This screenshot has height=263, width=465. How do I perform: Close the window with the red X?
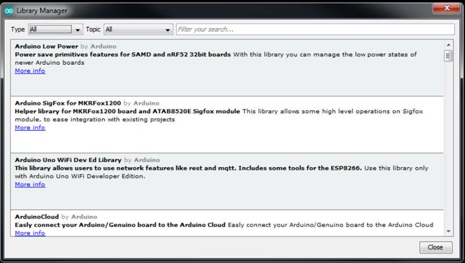click(x=445, y=9)
